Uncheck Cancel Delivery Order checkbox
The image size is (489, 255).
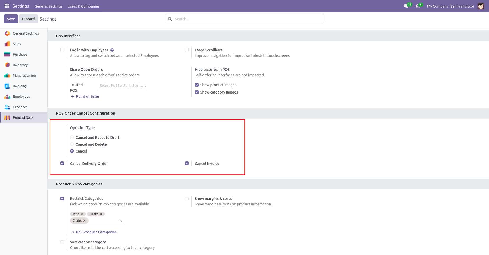tap(62, 163)
